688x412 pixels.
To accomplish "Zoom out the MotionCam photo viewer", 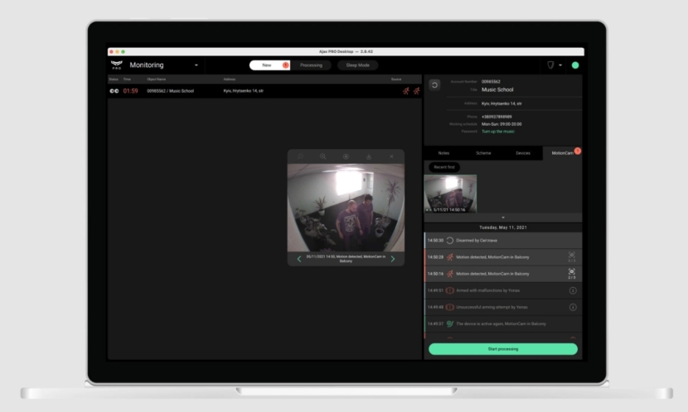I will pos(301,156).
